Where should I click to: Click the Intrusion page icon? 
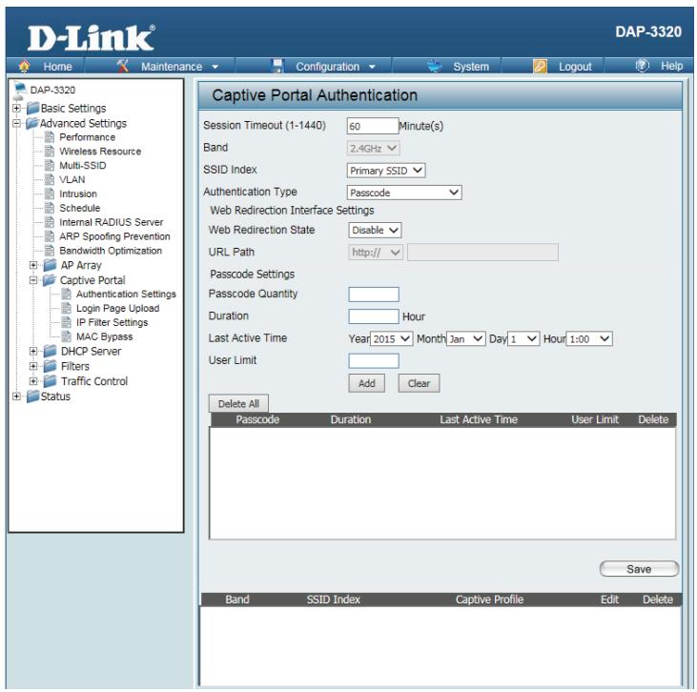tap(50, 193)
